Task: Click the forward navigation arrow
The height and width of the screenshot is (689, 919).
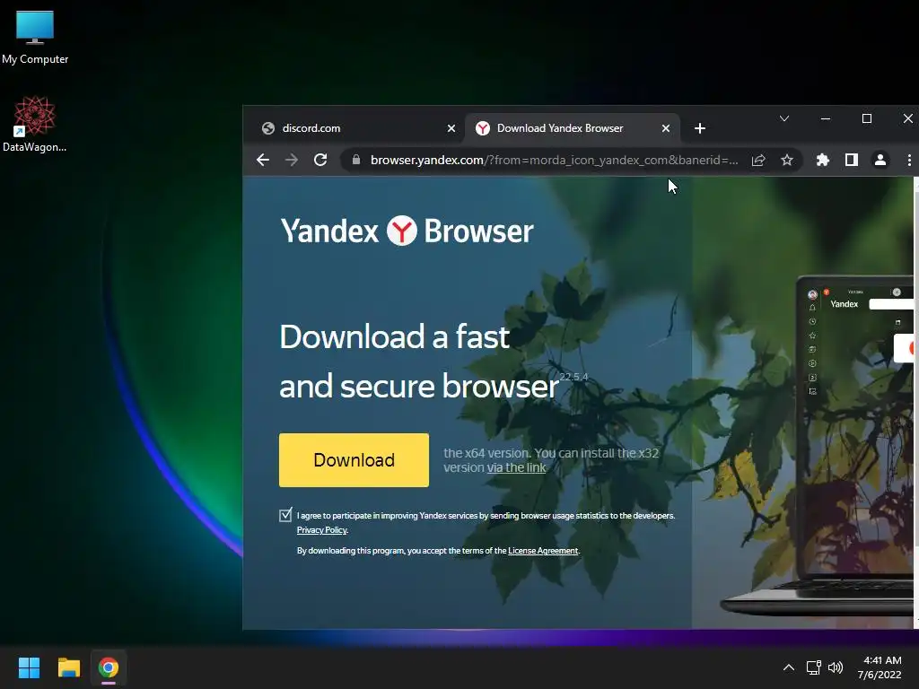Action: pyautogui.click(x=292, y=160)
